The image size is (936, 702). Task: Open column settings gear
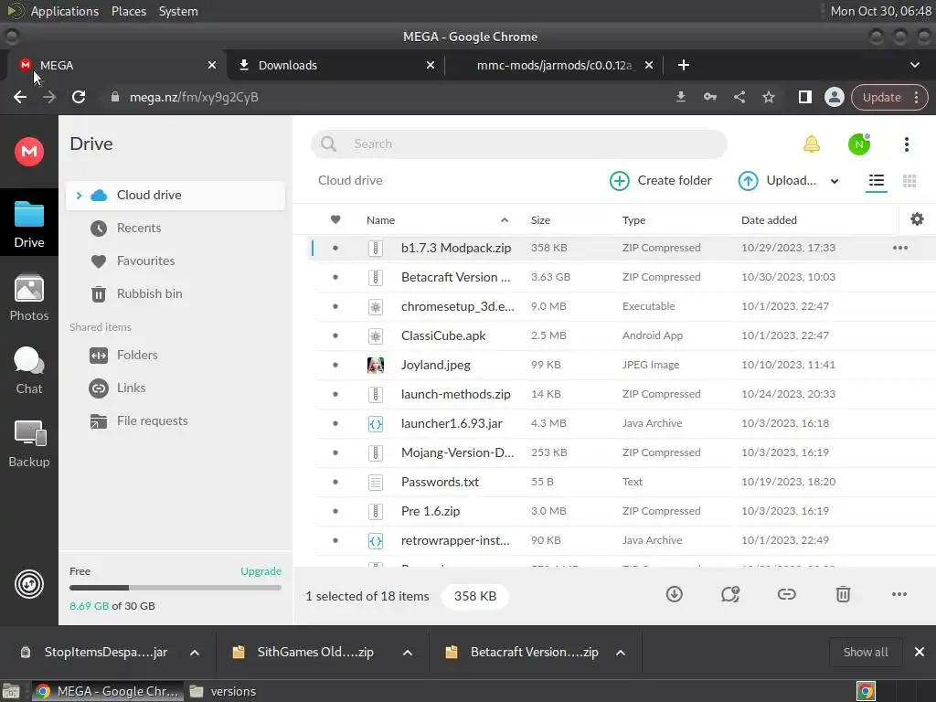tap(917, 219)
